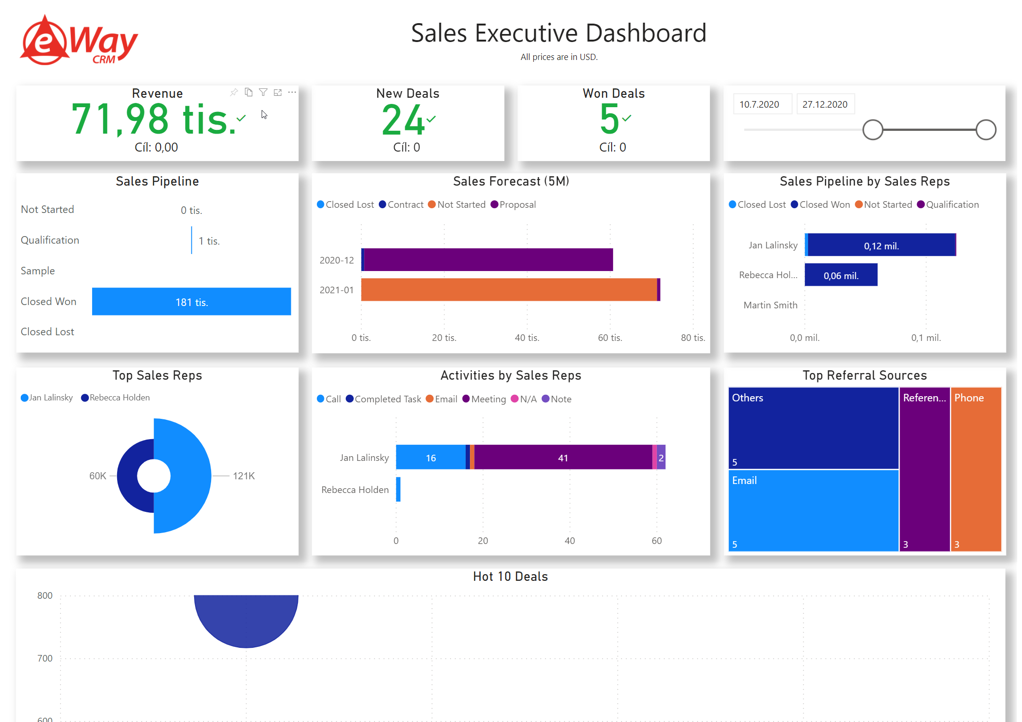Select Jan Lalinsky Note segment 2

[x=661, y=457]
